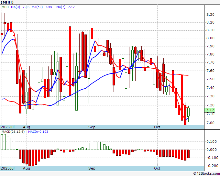220x176 pixels.
Task: Click the MA(50) value 7.55
Action: pos(49,7)
